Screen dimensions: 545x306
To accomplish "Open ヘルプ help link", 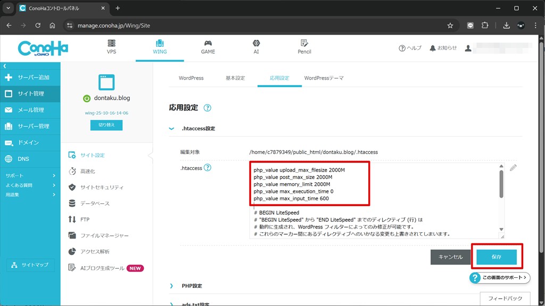I will point(410,48).
